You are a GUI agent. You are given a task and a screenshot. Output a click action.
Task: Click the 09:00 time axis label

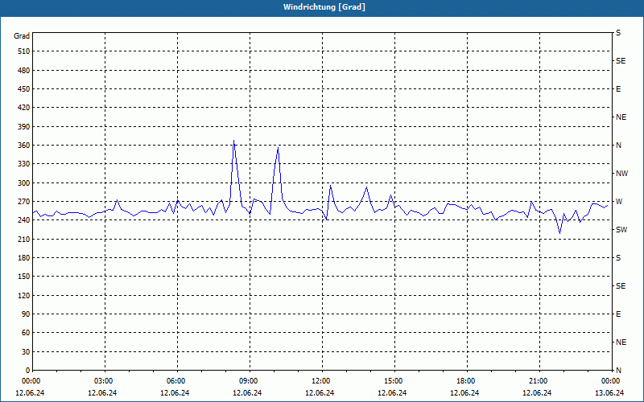[249, 381]
